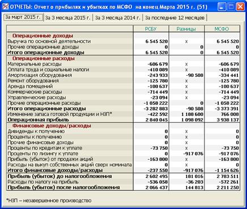Minimize the report window
Image resolution: width=247 pixels, height=209 pixels.
tap(222, 7)
